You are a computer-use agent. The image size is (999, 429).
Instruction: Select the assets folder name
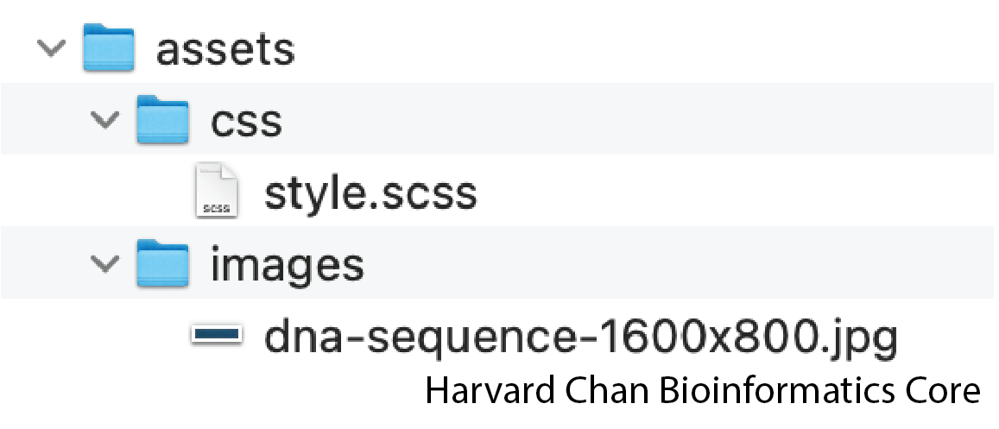click(224, 50)
